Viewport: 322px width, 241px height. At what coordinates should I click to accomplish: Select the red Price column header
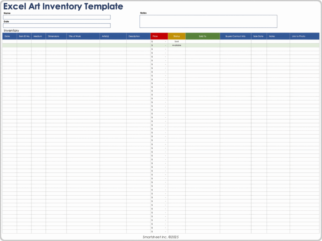tap(159, 36)
